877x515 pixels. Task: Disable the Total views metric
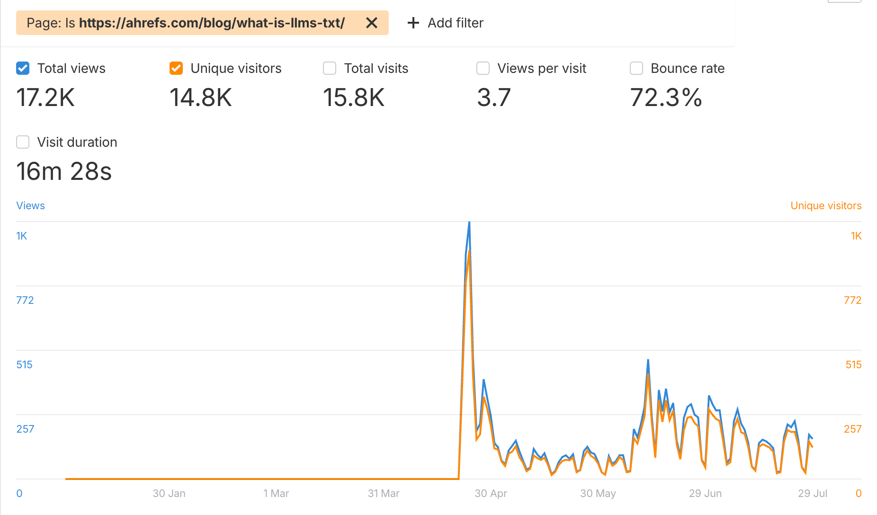22,68
